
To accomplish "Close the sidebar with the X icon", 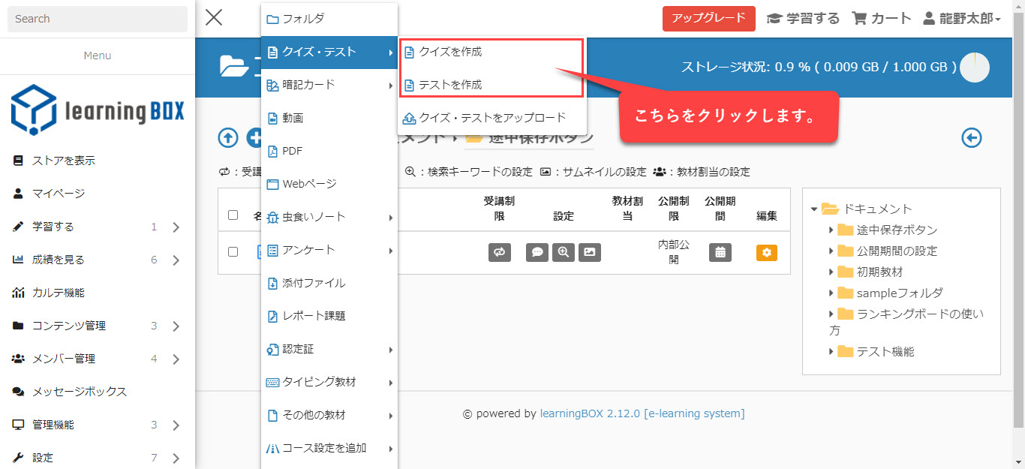I will click(x=214, y=18).
